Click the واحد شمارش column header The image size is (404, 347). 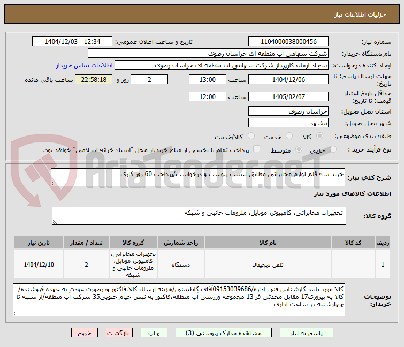(181, 243)
